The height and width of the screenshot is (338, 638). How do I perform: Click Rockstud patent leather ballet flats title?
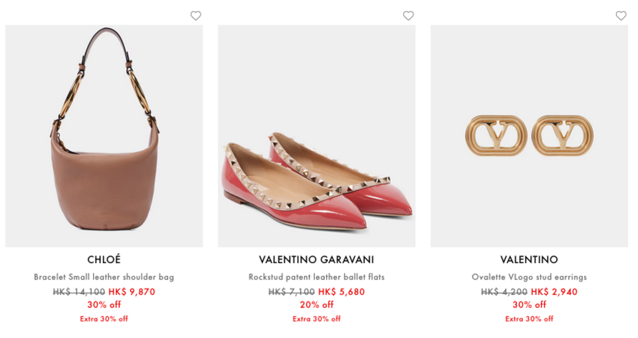tap(316, 277)
